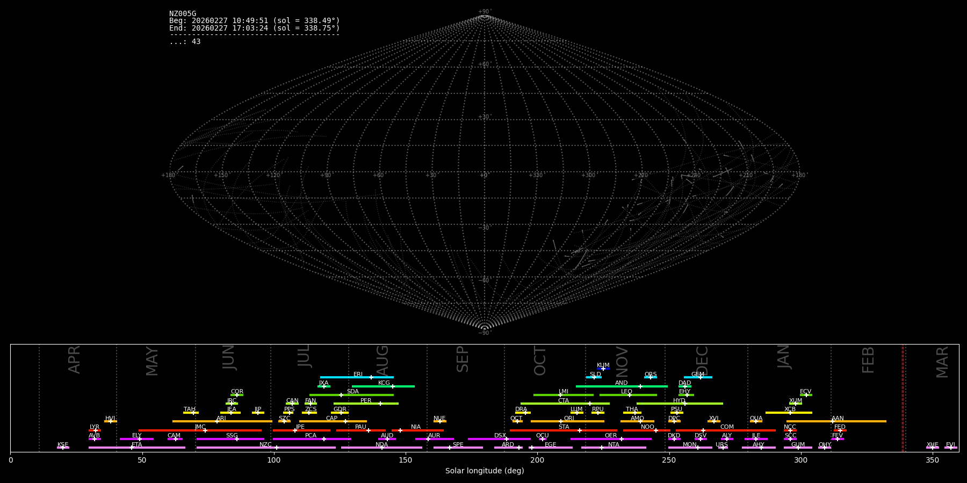Viewport: 967px width, 483px height.
Task: Select the Beg: 20260227 10:49:51 line
Action: (x=255, y=21)
